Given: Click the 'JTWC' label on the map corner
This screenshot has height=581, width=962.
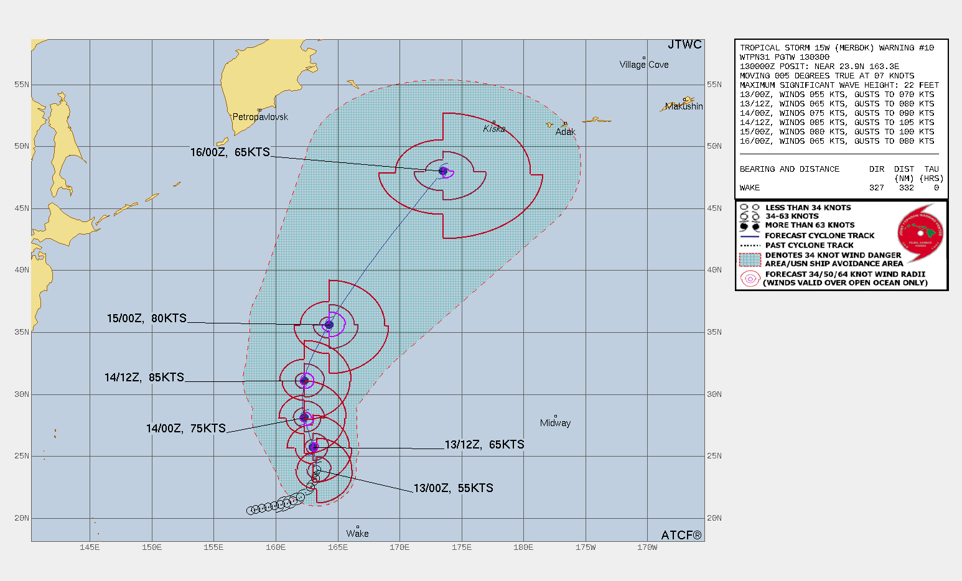Looking at the screenshot, I should pyautogui.click(x=685, y=45).
